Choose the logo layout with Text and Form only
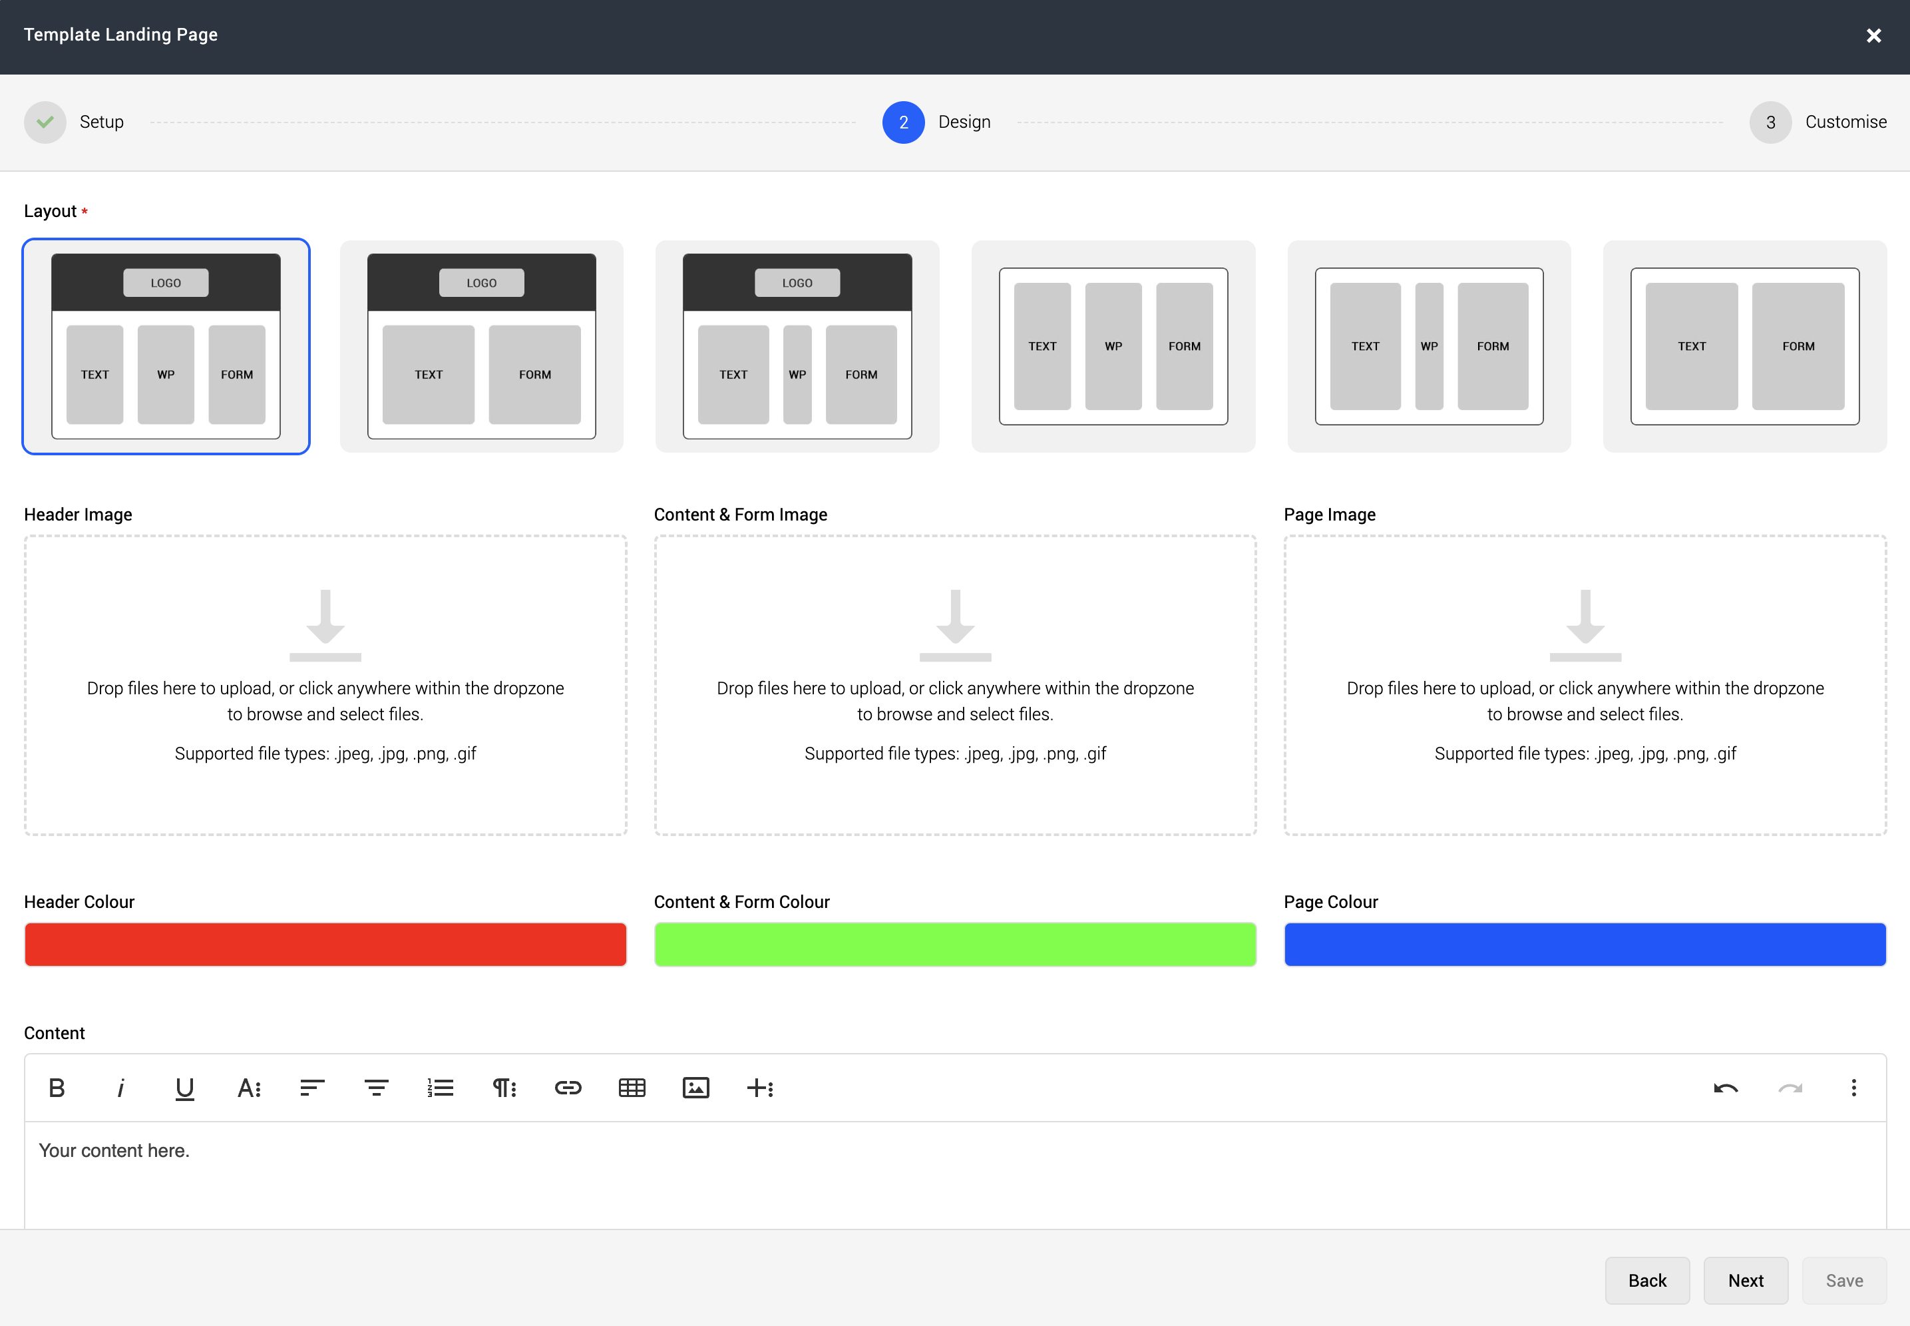This screenshot has width=1910, height=1326. [x=482, y=346]
